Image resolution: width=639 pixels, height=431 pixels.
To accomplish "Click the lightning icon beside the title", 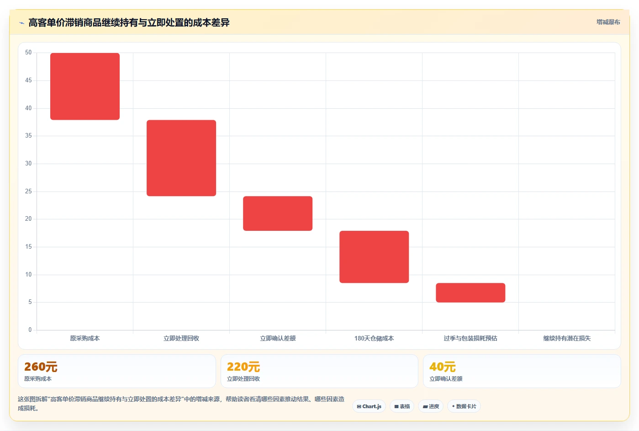I will coord(21,23).
